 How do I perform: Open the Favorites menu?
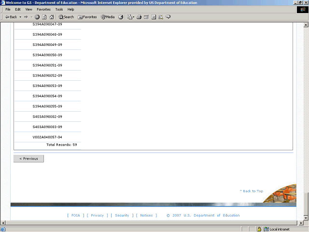point(44,9)
